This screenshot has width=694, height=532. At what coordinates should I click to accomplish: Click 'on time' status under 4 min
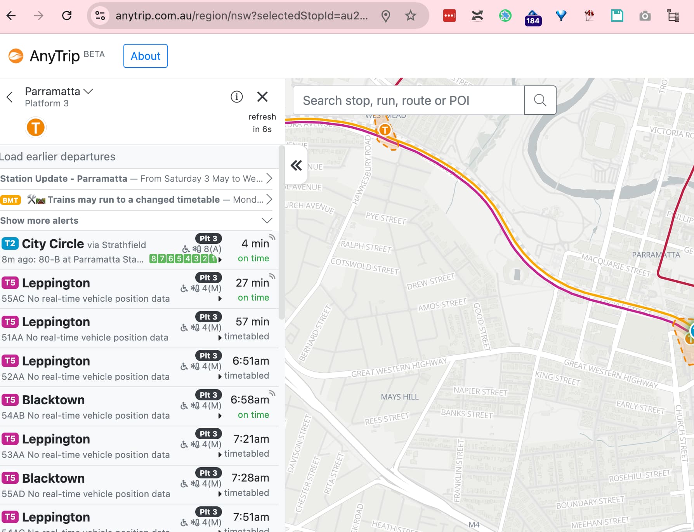point(253,258)
